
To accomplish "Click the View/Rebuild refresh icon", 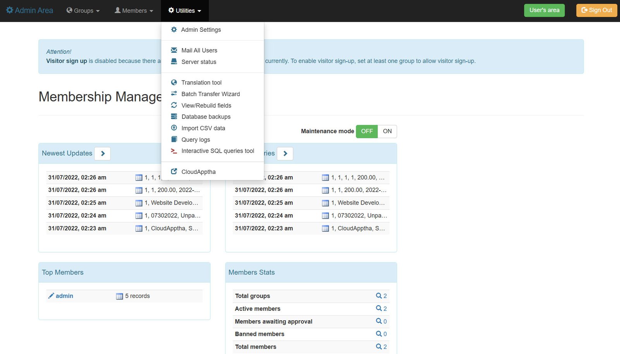I will 174,105.
